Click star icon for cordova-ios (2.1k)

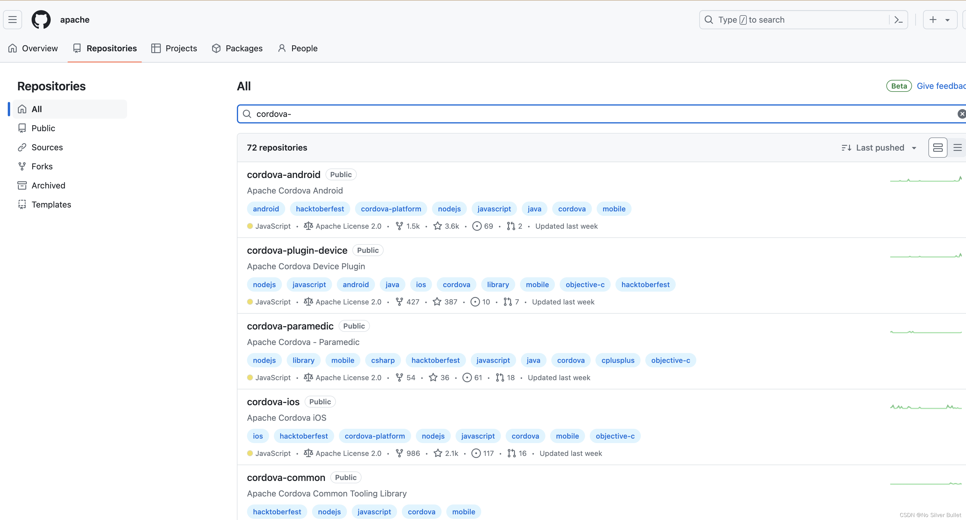(x=438, y=453)
